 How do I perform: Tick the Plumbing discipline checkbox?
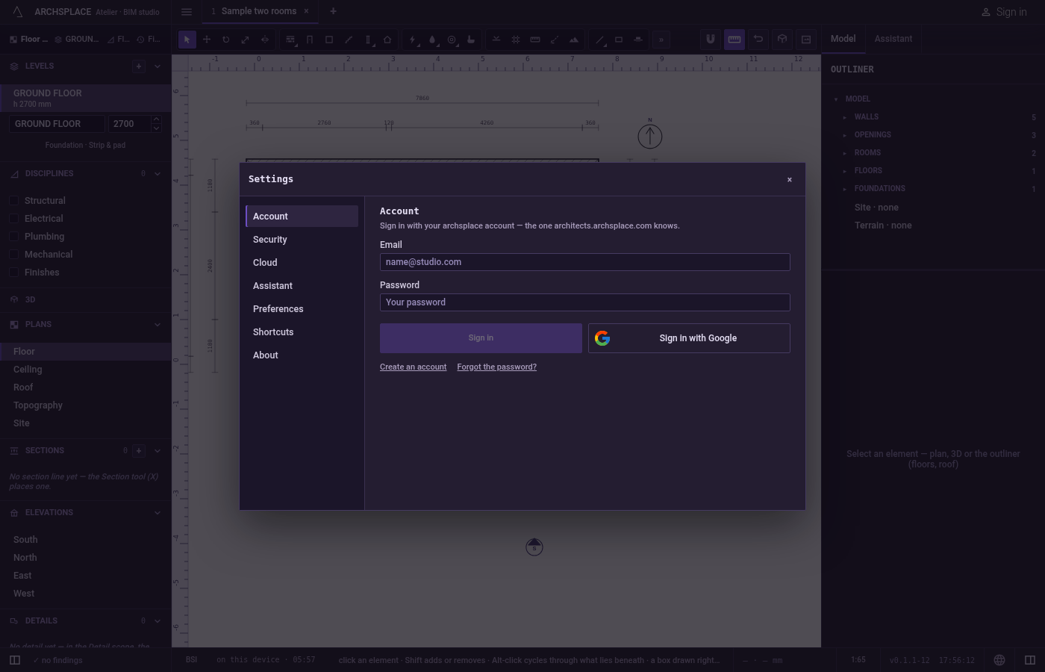[13, 237]
